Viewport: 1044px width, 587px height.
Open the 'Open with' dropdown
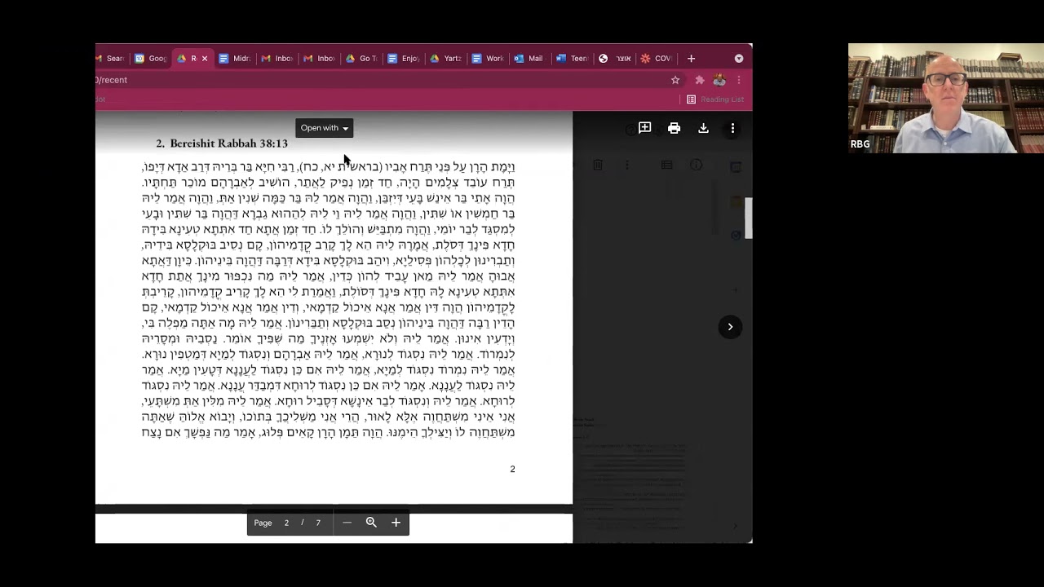click(x=324, y=128)
